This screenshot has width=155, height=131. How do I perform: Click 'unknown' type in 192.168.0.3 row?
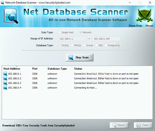pyautogui.click(x=52, y=83)
